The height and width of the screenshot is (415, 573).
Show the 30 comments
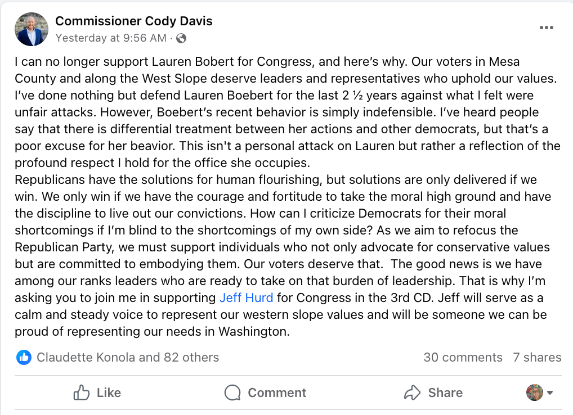463,357
